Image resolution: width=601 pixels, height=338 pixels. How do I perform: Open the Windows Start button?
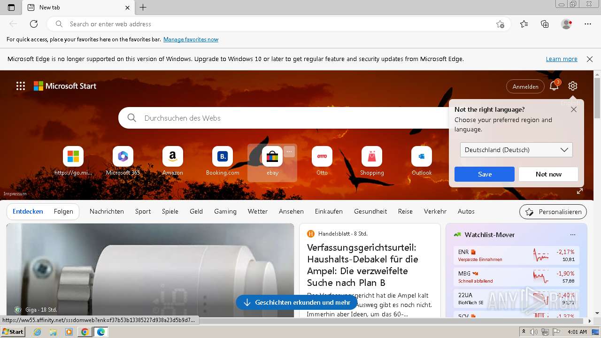point(13,331)
